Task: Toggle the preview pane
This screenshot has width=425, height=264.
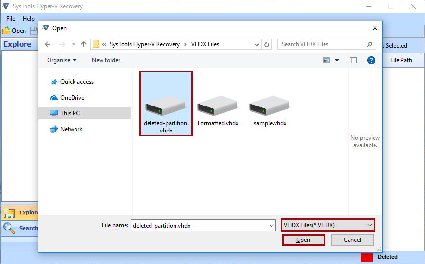Action: click(x=353, y=60)
